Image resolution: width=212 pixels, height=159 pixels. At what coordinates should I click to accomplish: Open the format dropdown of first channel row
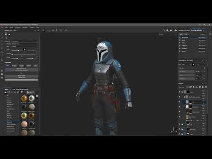[198, 72]
